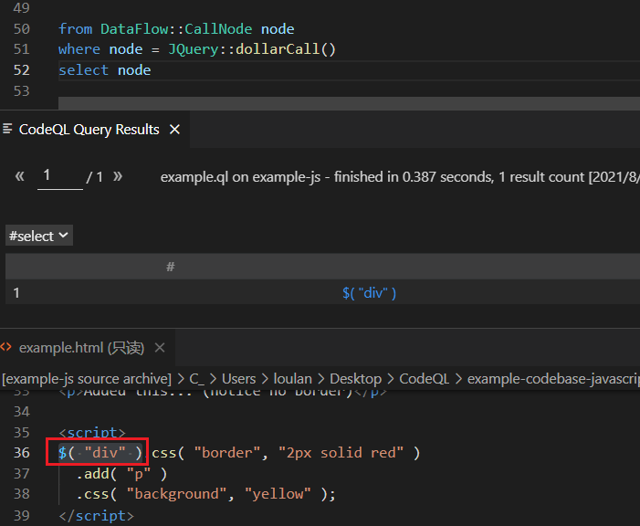Go to last results page arrow

tap(118, 176)
